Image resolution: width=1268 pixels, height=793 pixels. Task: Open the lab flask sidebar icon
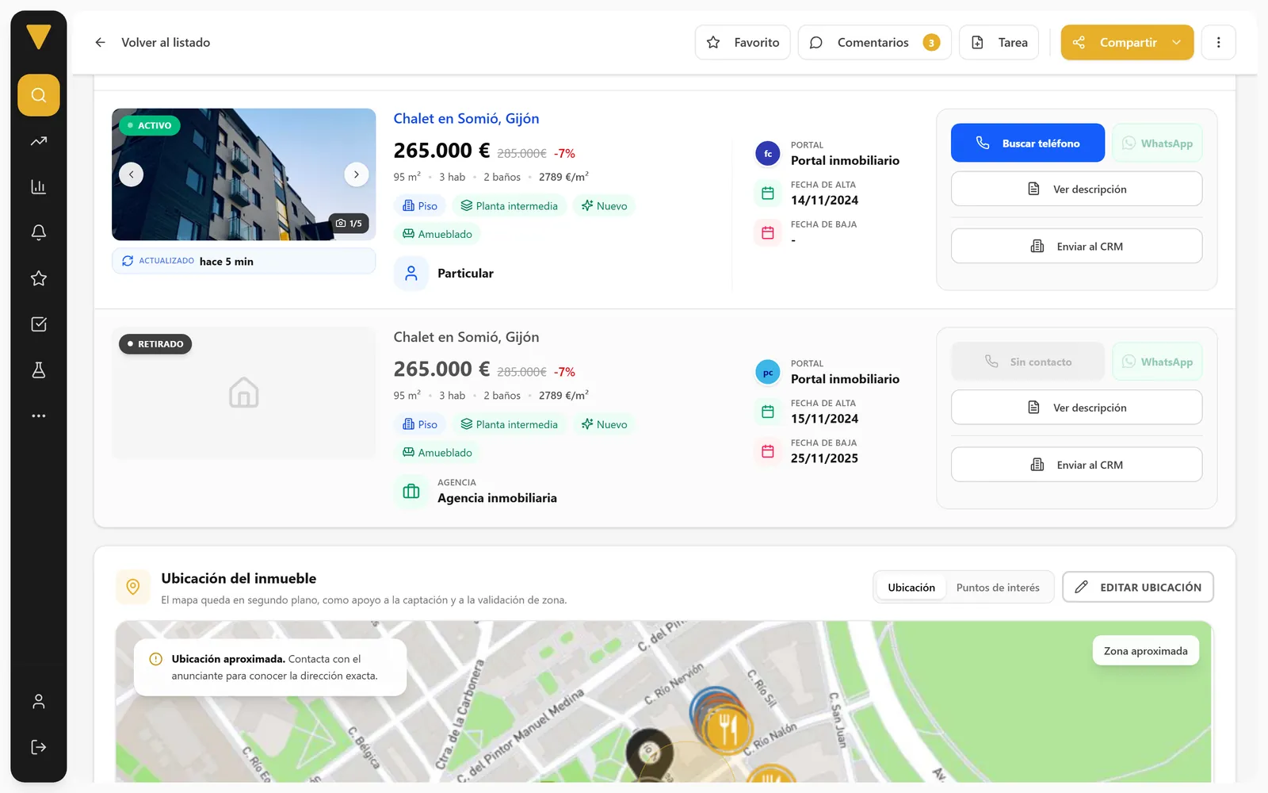pyautogui.click(x=39, y=370)
